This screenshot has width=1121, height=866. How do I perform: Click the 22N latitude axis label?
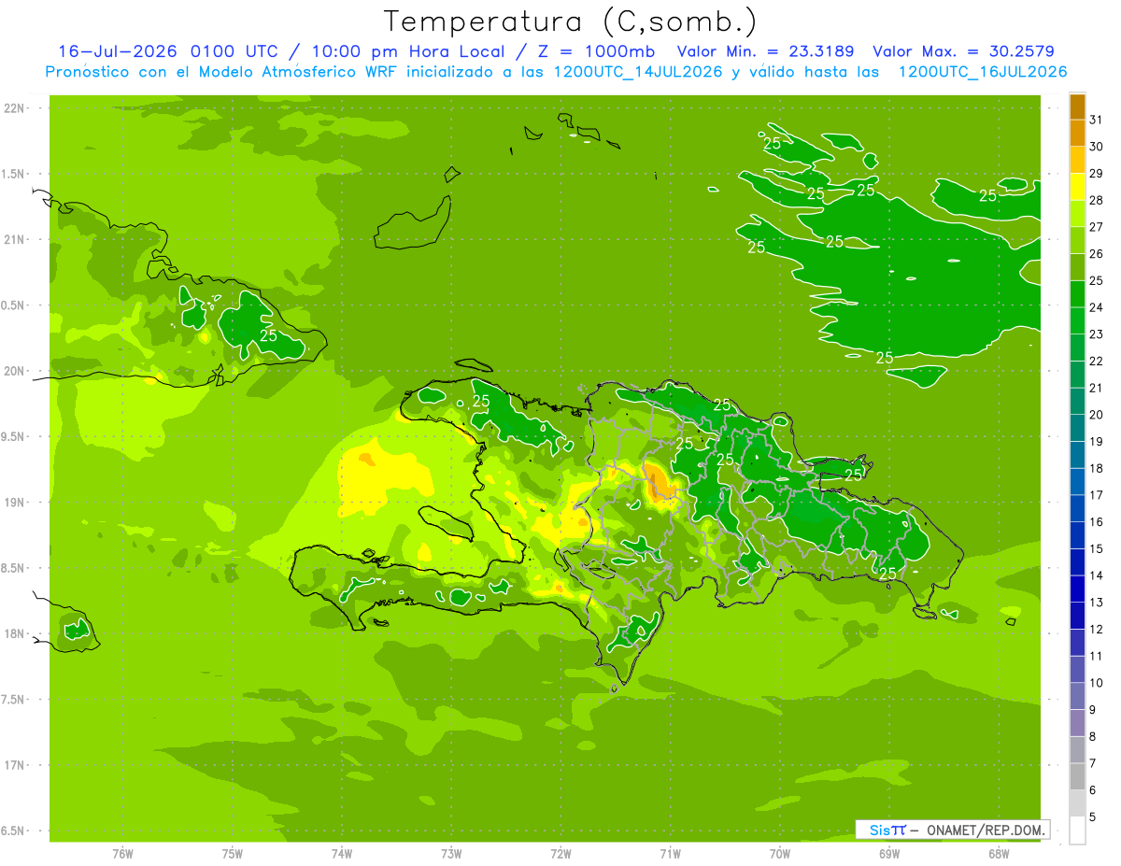coord(16,108)
